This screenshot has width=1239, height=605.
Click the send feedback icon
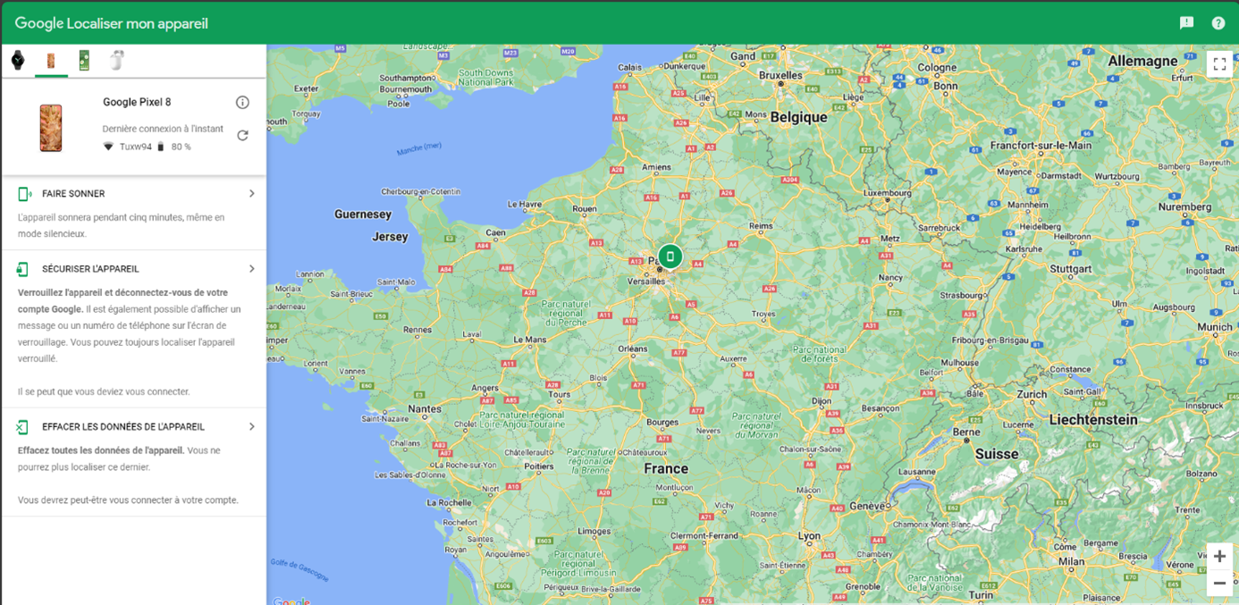pos(1186,23)
